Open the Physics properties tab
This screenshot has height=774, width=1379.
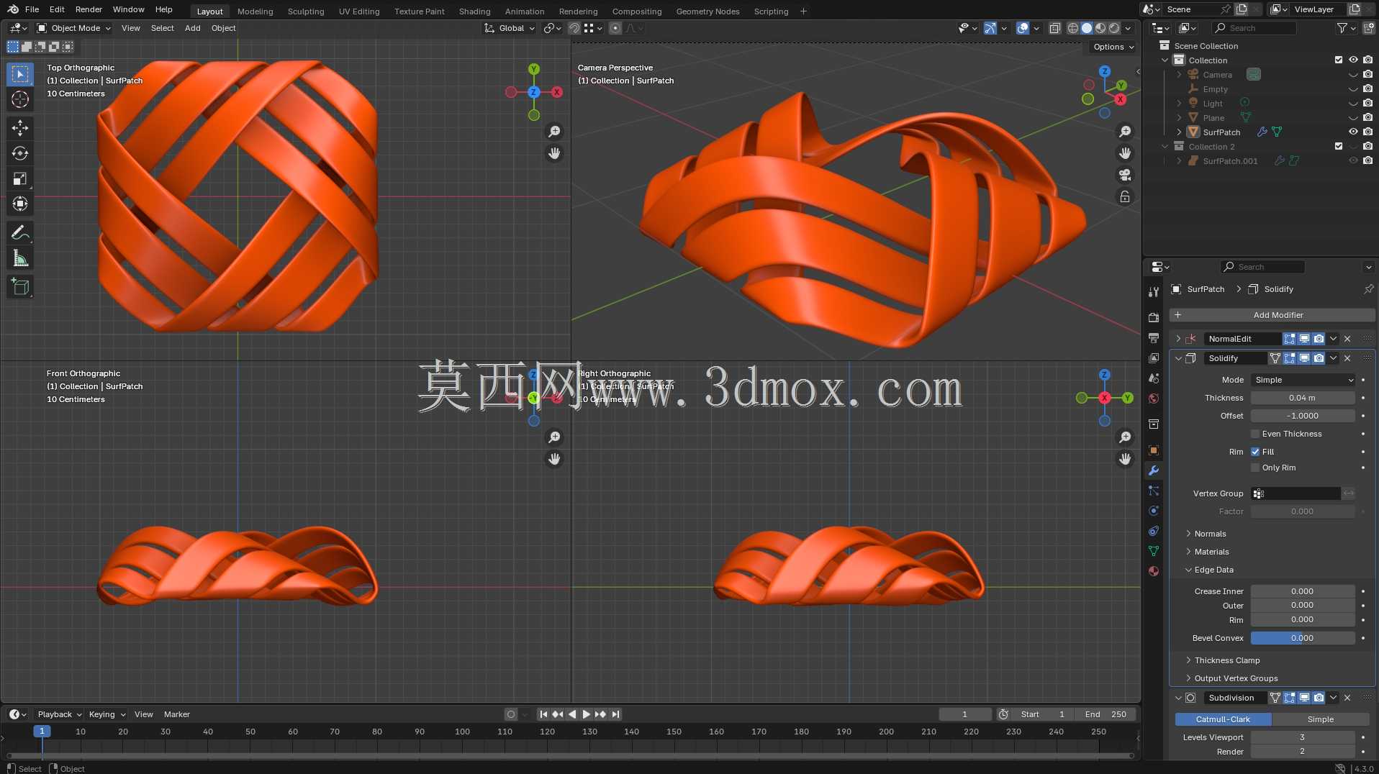(1154, 511)
